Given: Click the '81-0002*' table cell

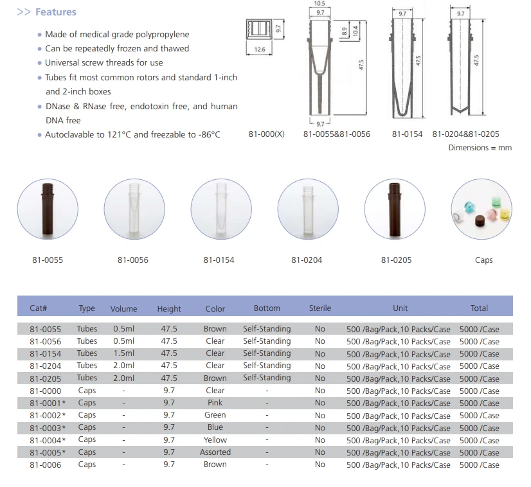Looking at the screenshot, I should click(x=48, y=416).
